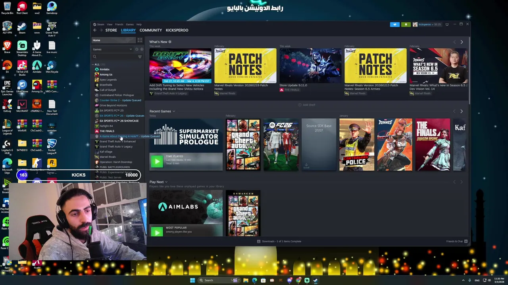Open What's New settings gear
The width and height of the screenshot is (508, 285).
pyautogui.click(x=170, y=42)
